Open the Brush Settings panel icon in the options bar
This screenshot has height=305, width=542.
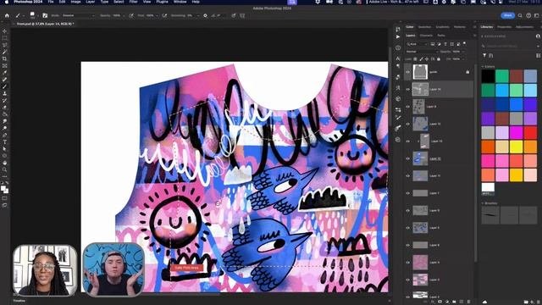click(x=45, y=15)
